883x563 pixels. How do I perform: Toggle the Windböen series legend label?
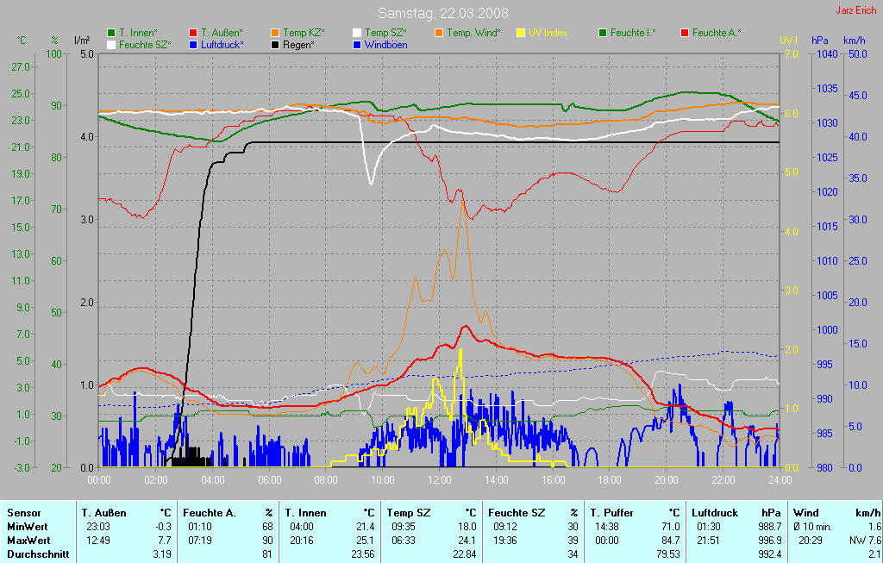(x=385, y=44)
